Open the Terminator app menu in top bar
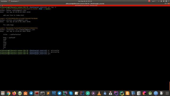The image size is (170, 96). [14, 1]
